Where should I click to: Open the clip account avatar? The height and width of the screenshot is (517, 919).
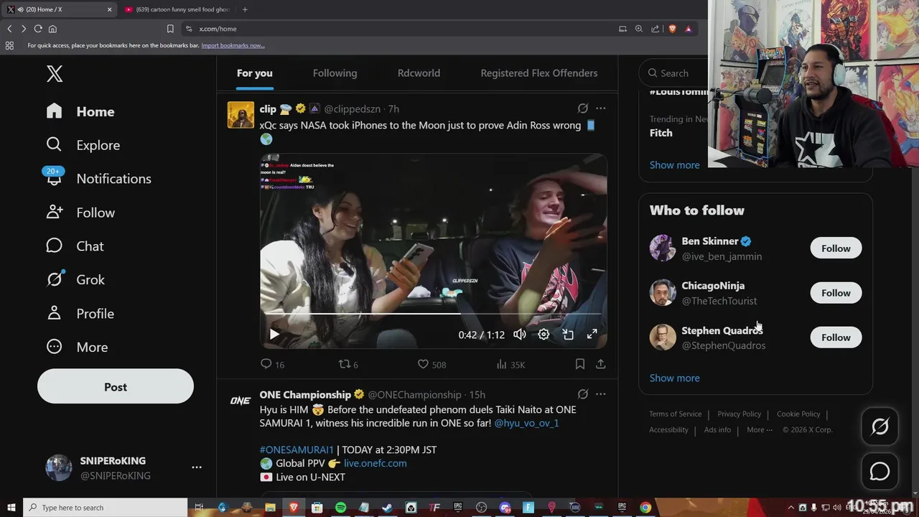tap(241, 115)
